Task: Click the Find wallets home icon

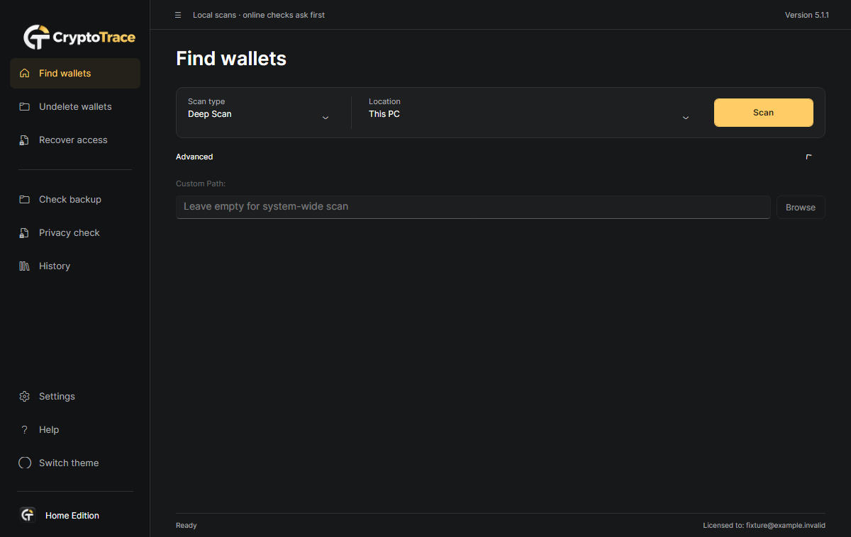Action: pos(25,73)
